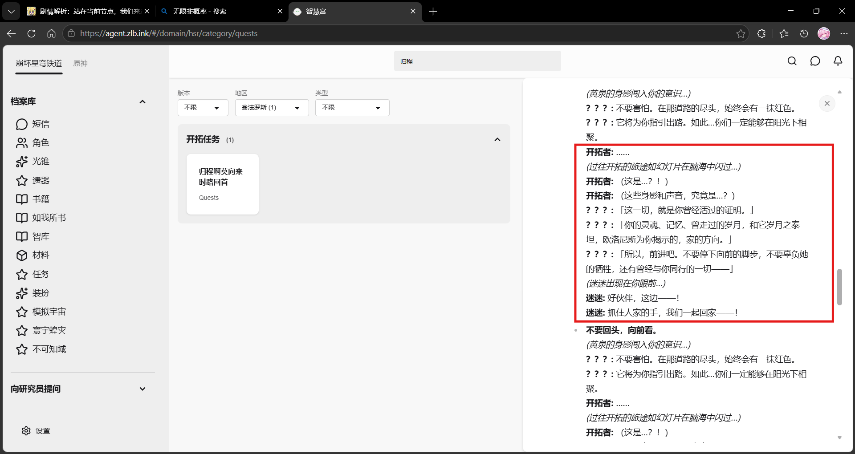Click the line 迷迷: 抓住人家的手，我们一起回家——！
Screen dimensions: 855x454
pos(662,313)
